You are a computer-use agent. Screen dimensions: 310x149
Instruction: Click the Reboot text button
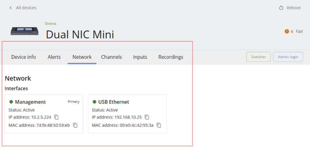(294, 8)
